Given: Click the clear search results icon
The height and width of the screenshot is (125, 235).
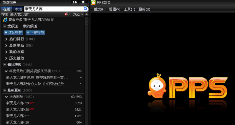Looking at the screenshot, I should pyautogui.click(x=67, y=14).
